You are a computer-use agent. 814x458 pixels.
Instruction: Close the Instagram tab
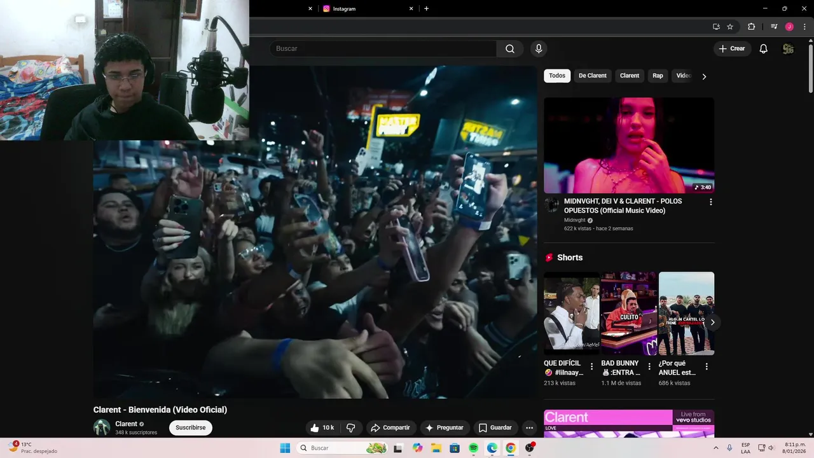tap(411, 9)
